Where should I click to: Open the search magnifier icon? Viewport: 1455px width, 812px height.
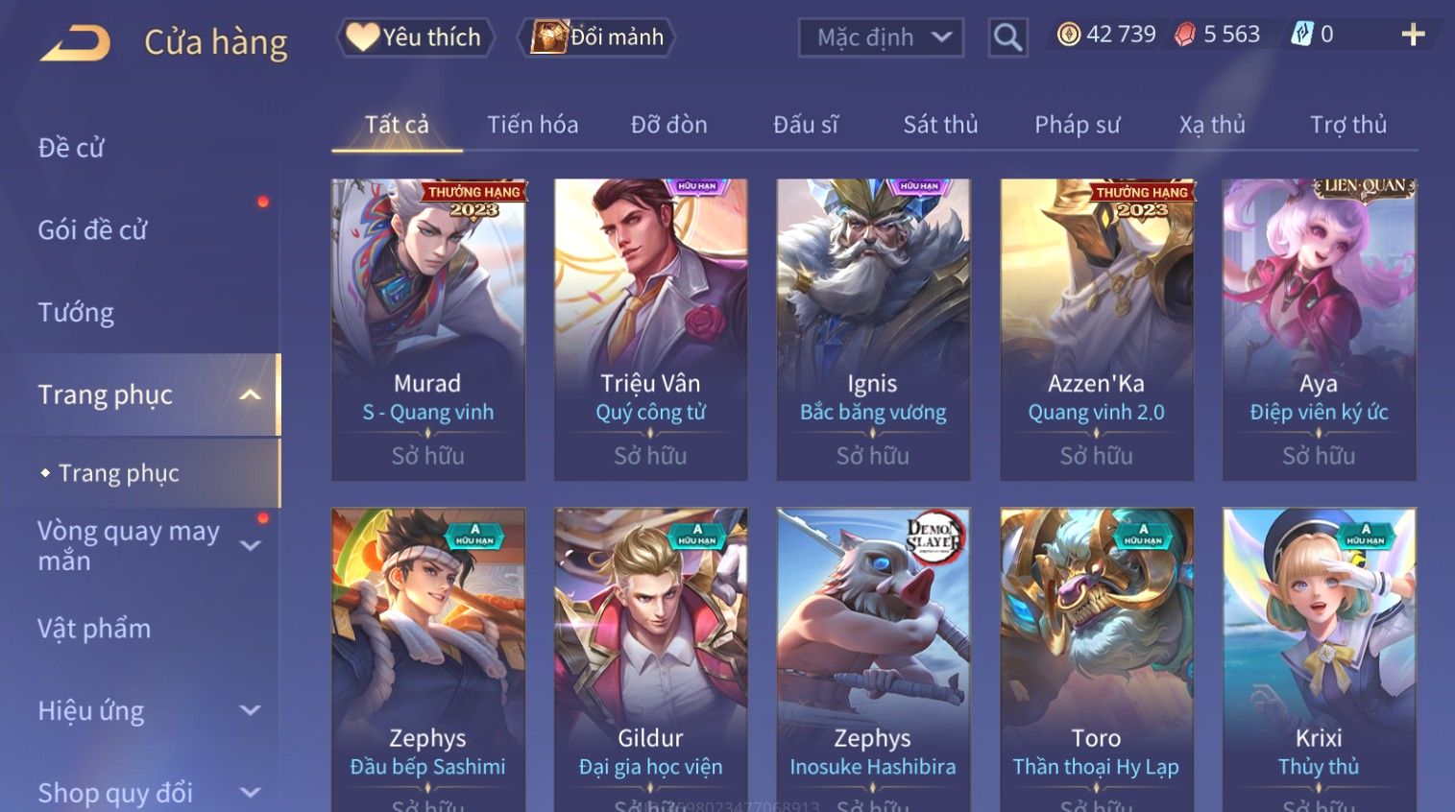(x=1007, y=37)
